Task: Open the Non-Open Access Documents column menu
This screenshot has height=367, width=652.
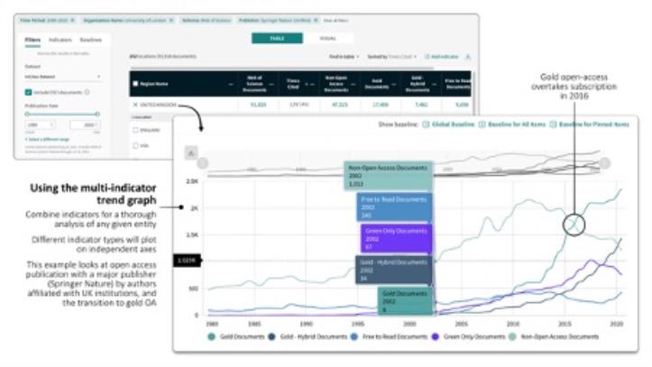Action: click(353, 84)
